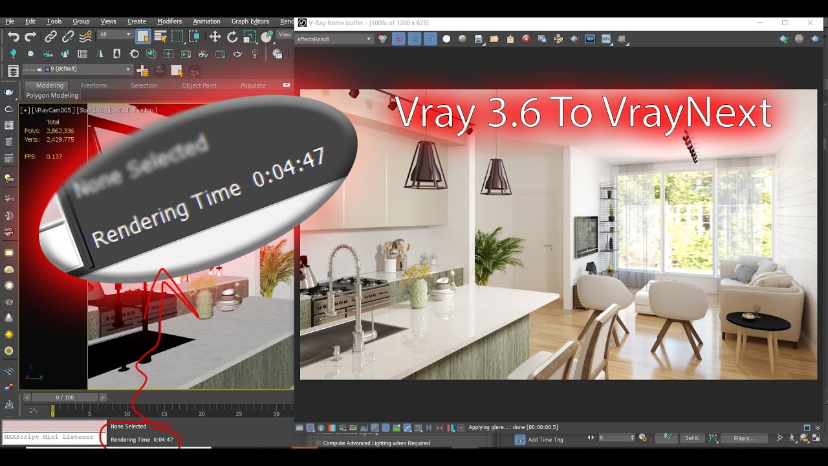Click the teal light bulb V-Ray toolbar icon
The image size is (828, 466).
coord(13,54)
